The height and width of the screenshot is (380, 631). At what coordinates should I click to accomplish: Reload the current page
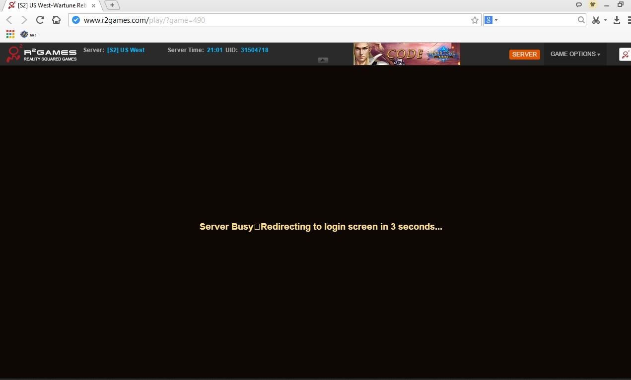[40, 20]
